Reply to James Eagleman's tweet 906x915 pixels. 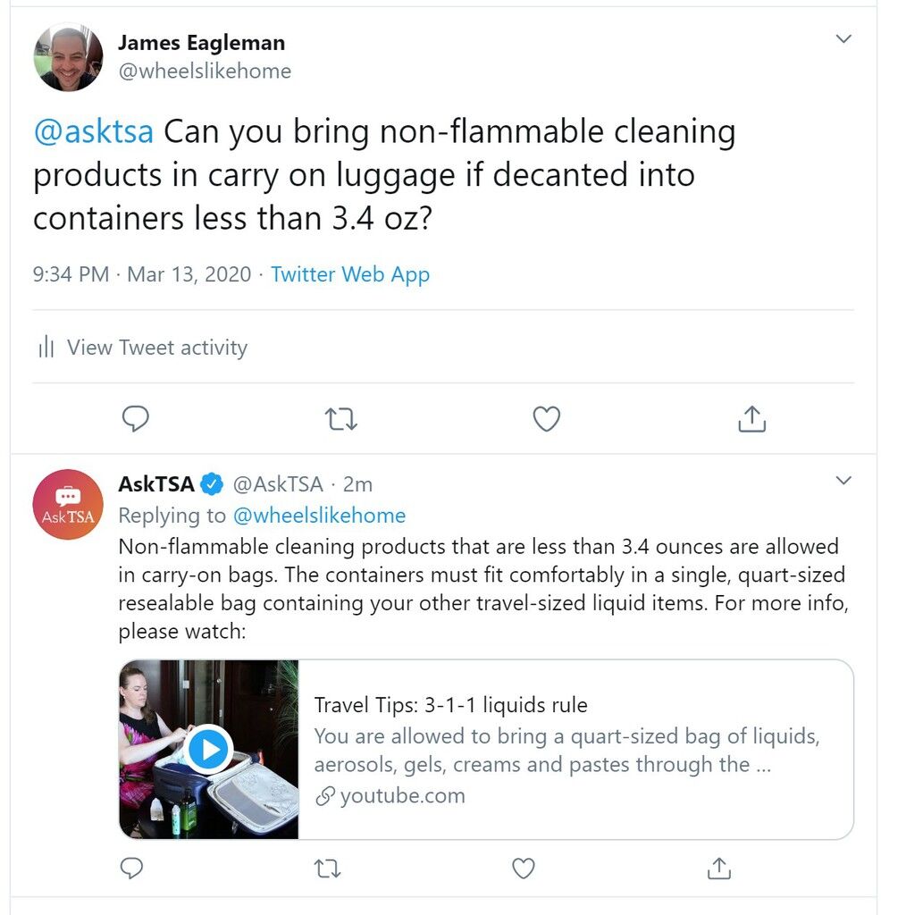[x=135, y=418]
